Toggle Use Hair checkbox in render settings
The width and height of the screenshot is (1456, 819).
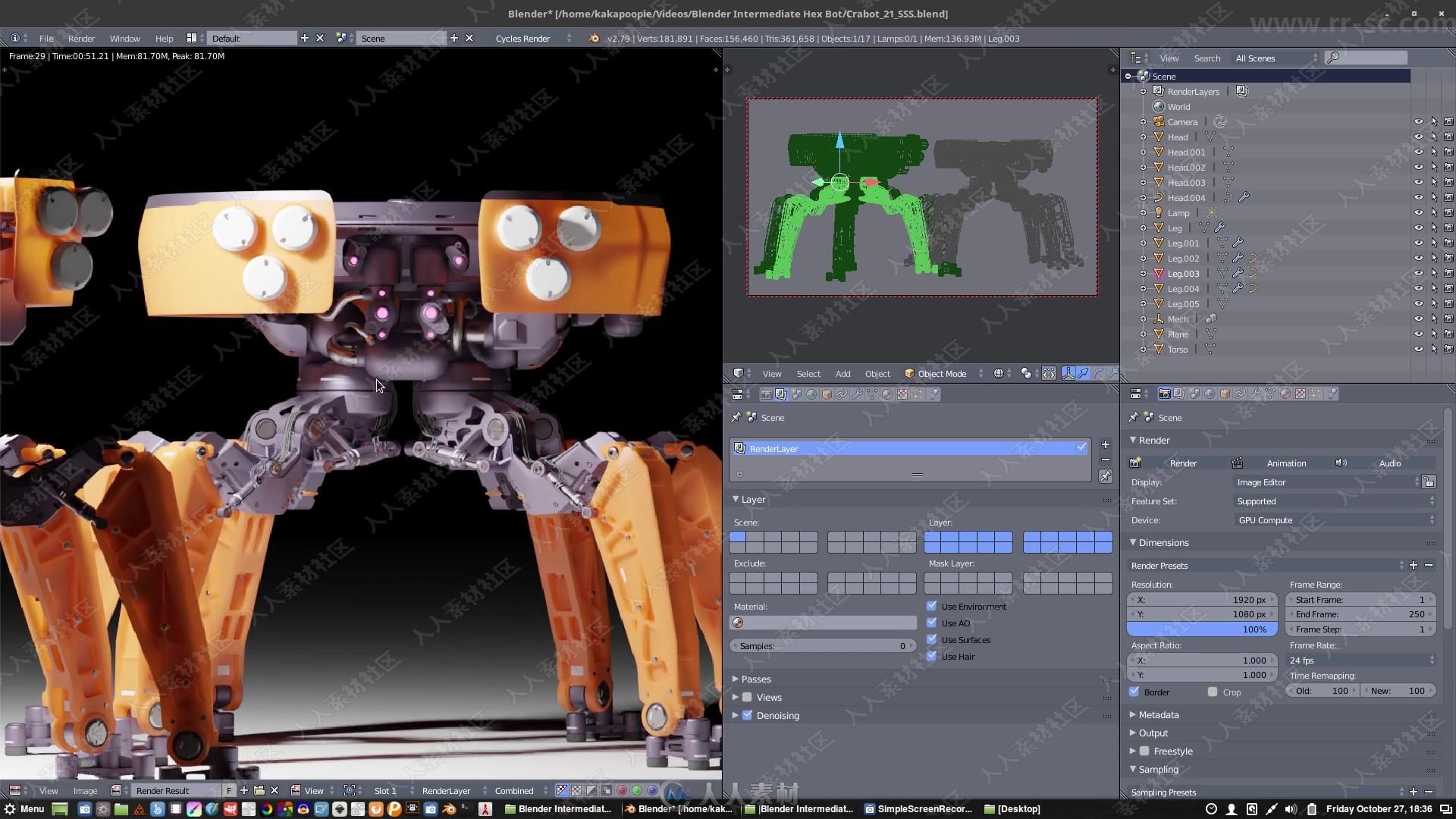pos(932,656)
